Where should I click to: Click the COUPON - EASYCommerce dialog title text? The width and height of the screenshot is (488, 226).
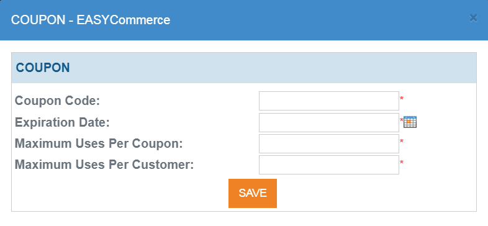click(91, 20)
